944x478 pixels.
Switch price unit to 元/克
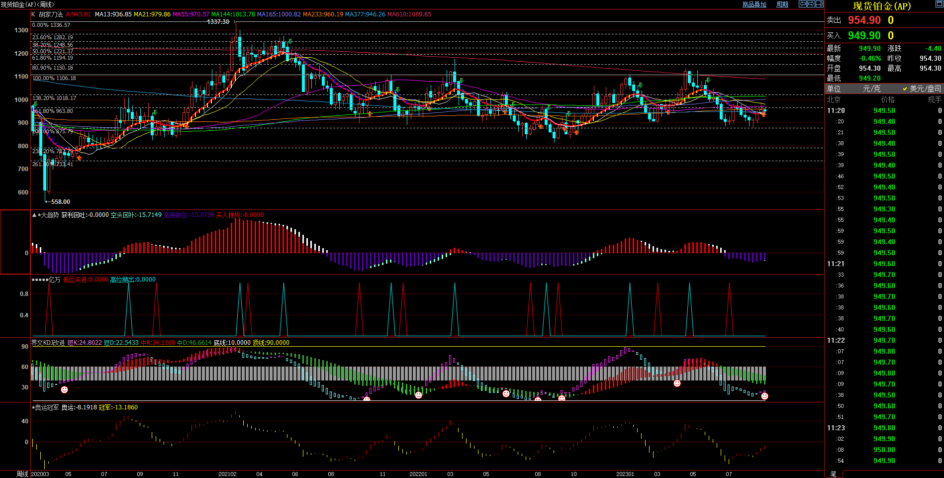(x=871, y=89)
